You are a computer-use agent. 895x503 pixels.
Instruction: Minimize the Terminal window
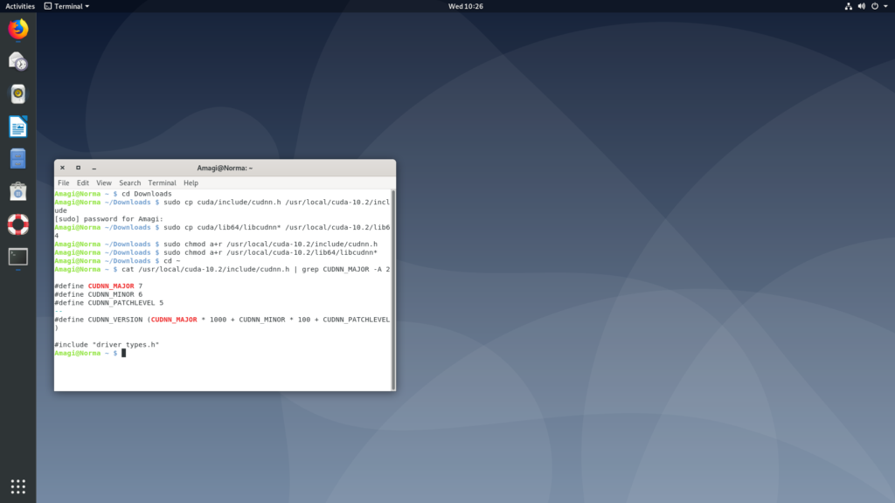pos(94,168)
